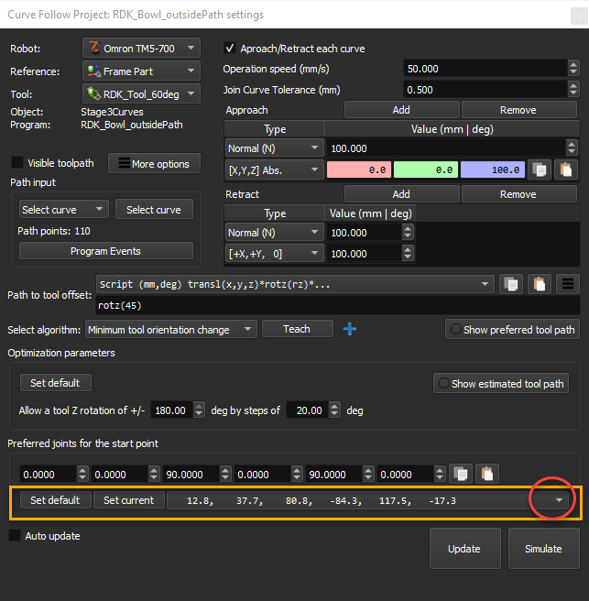Expand the Select algorithm dropdown
Image resolution: width=589 pixels, height=601 pixels.
[170, 330]
